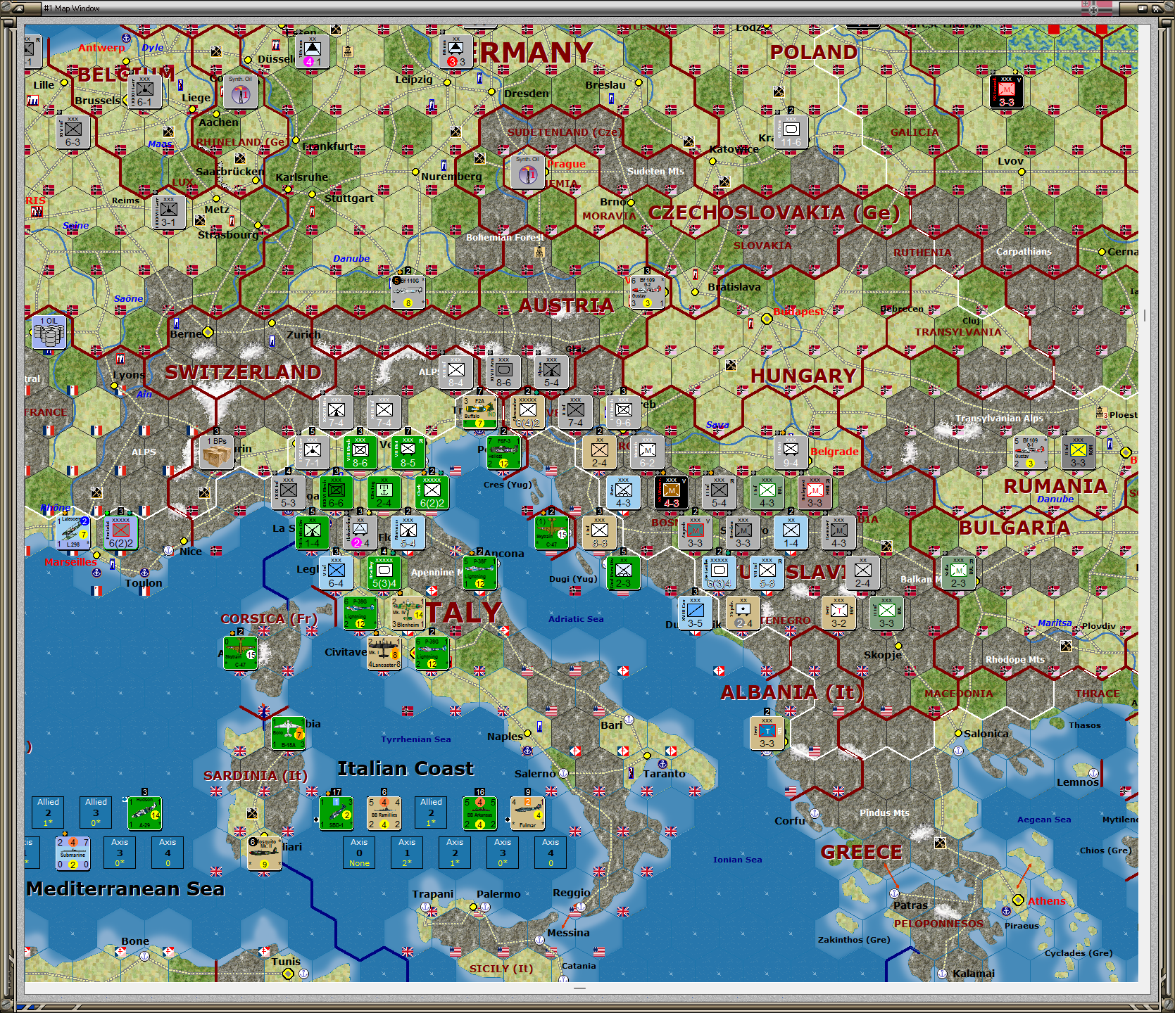
Task: Select the 3-3 unit in Albania
Action: pyautogui.click(x=767, y=734)
